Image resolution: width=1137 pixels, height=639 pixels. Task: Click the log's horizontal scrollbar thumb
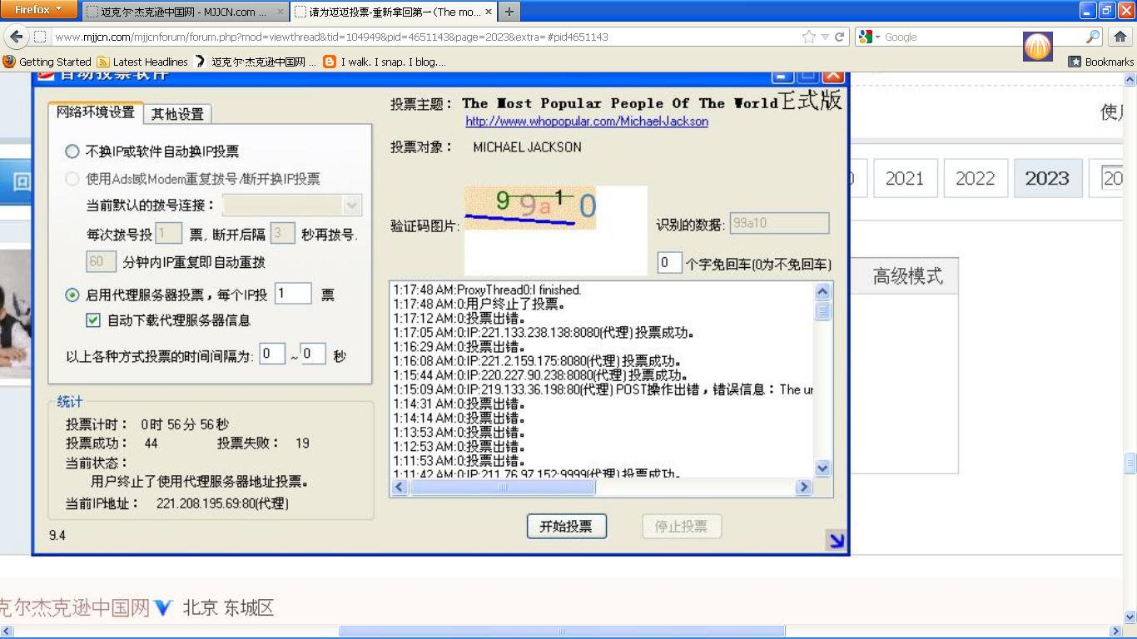502,488
